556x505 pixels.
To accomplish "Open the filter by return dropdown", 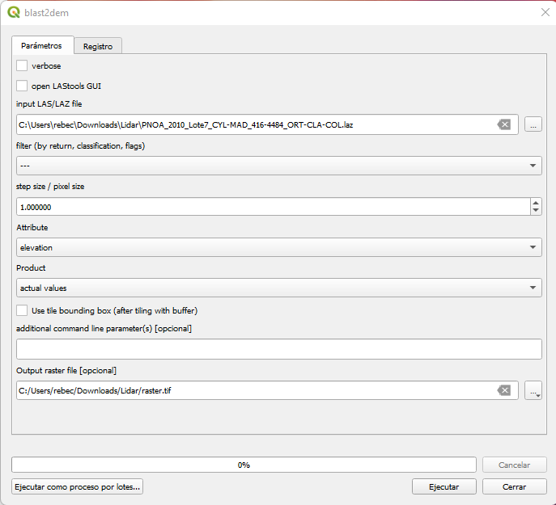I will pos(278,166).
